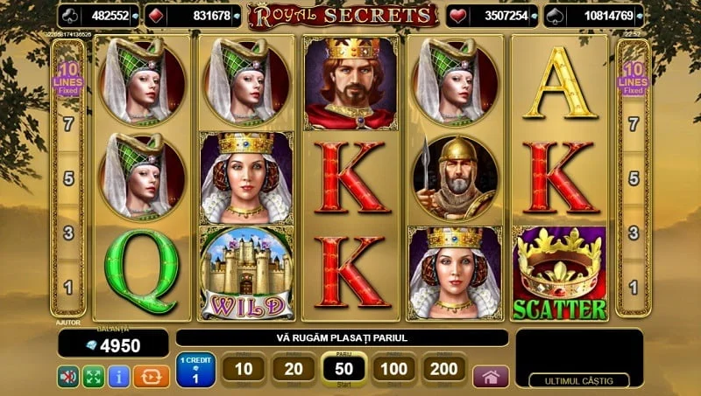Select line 7 on the left indicator
701x396 pixels.
tap(68, 124)
